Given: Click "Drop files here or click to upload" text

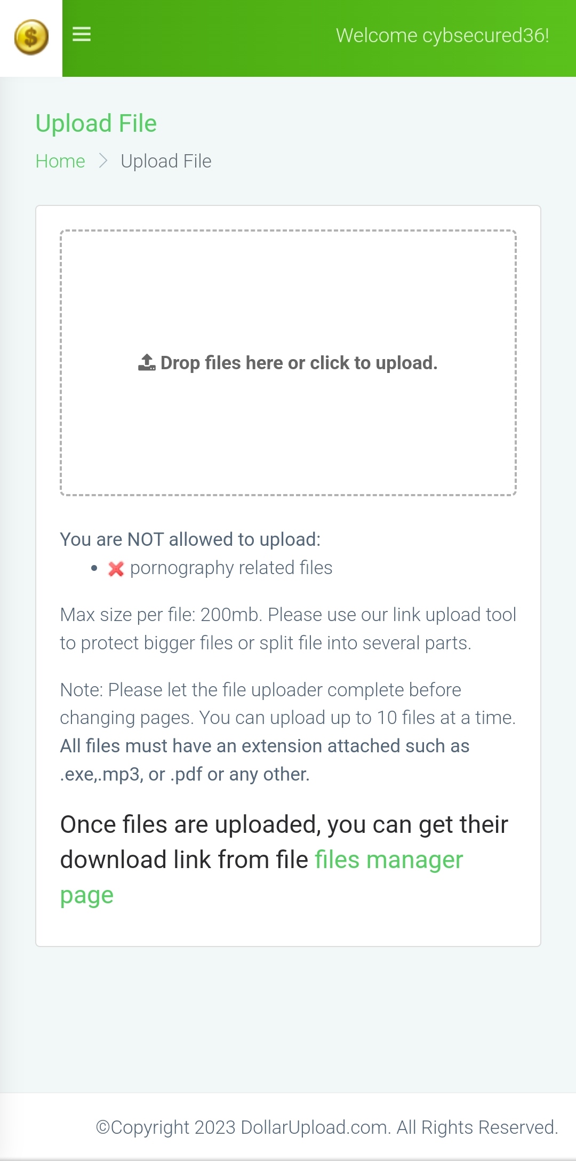Looking at the screenshot, I should 299,363.
